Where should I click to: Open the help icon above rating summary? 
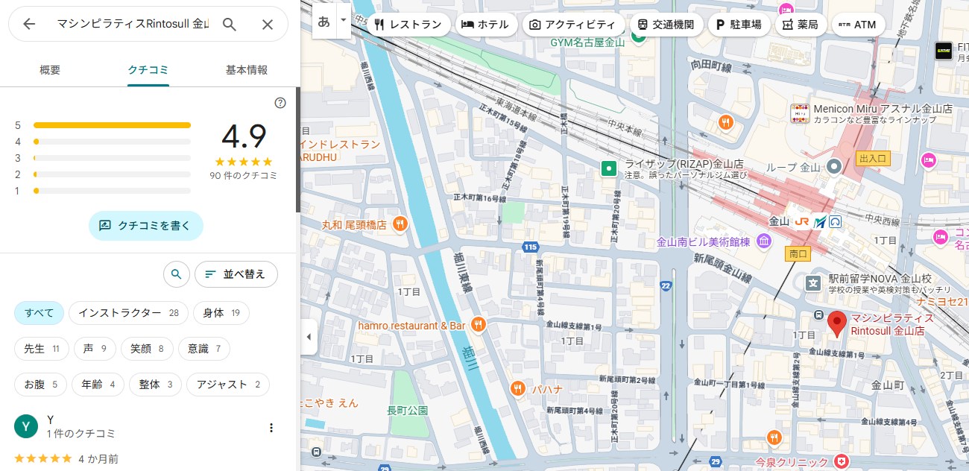point(280,103)
